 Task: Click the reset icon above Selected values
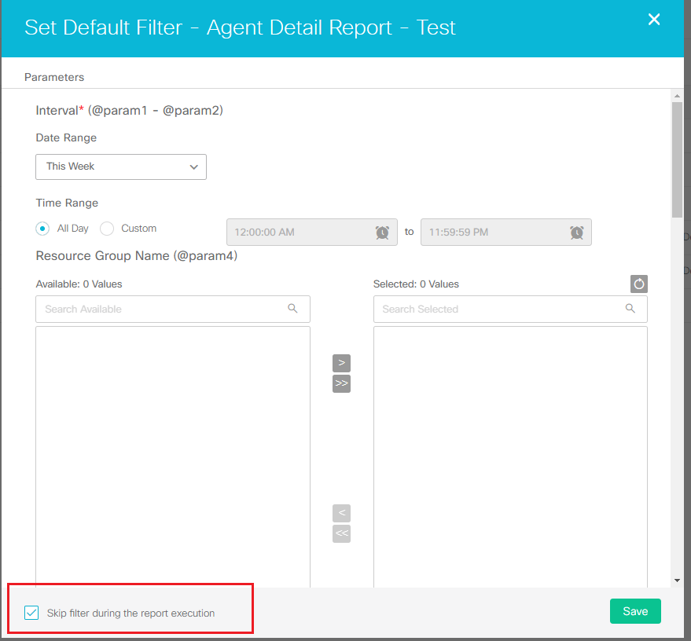[x=638, y=284]
